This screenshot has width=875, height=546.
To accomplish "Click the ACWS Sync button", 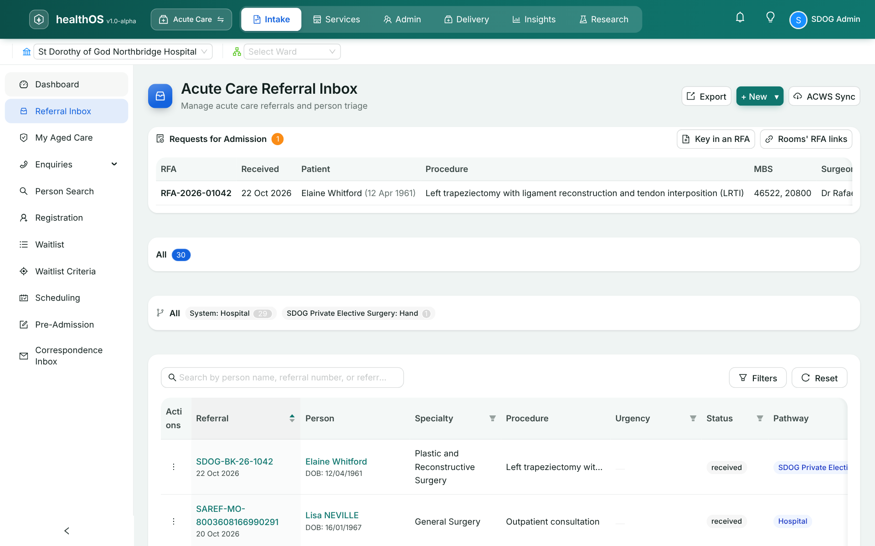I will click(x=824, y=96).
